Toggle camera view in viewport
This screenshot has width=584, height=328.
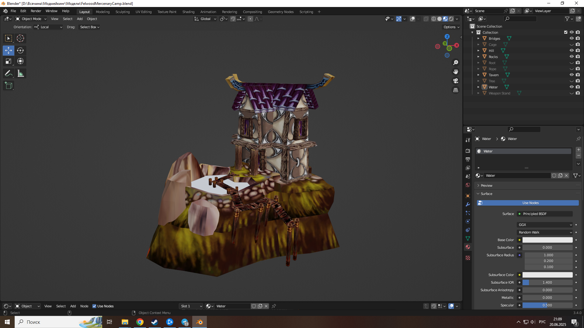(x=456, y=81)
